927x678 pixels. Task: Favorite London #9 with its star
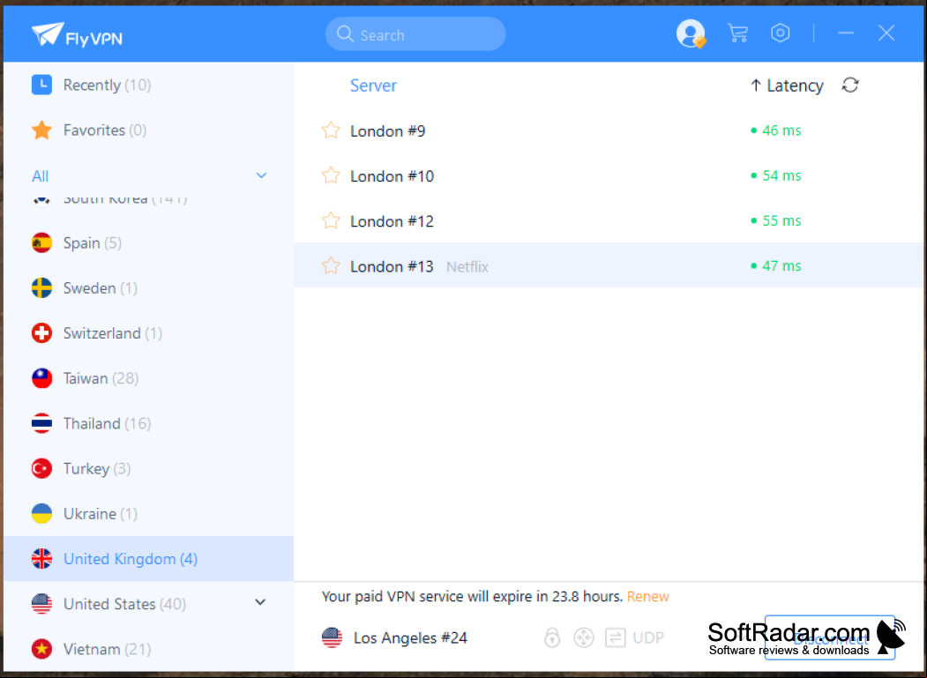point(331,130)
